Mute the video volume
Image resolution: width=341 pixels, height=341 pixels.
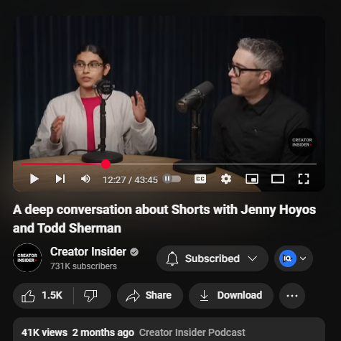85,179
